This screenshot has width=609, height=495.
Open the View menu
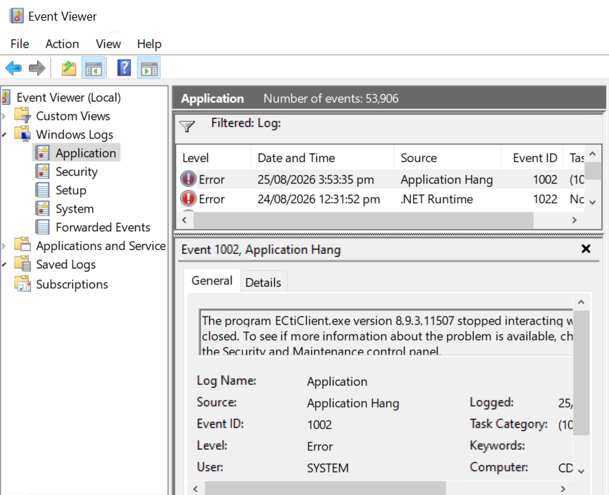[108, 44]
